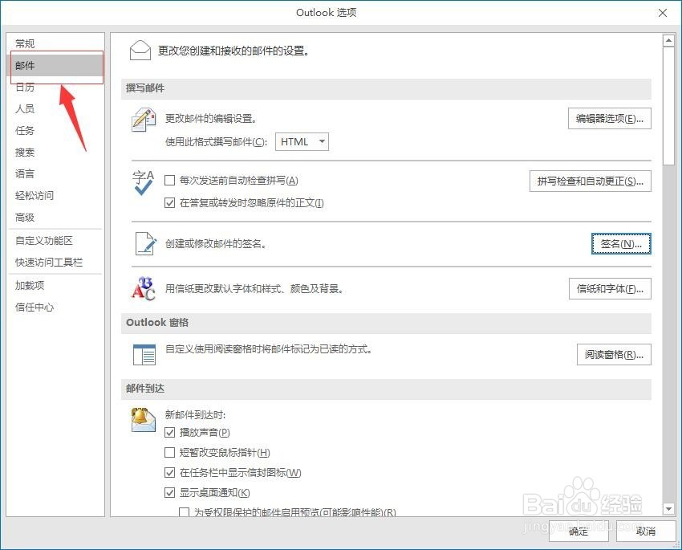Screen dimensions: 682x550
Task: Select 常规 in the left sidebar
Action: point(55,43)
